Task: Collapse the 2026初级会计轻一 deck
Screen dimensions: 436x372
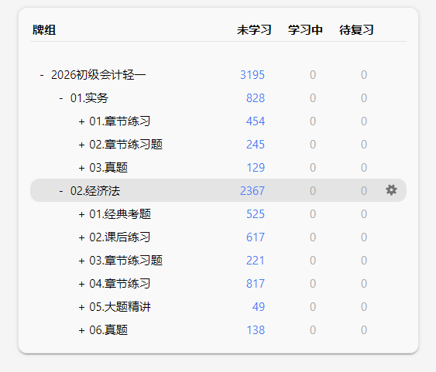Action: click(x=42, y=75)
